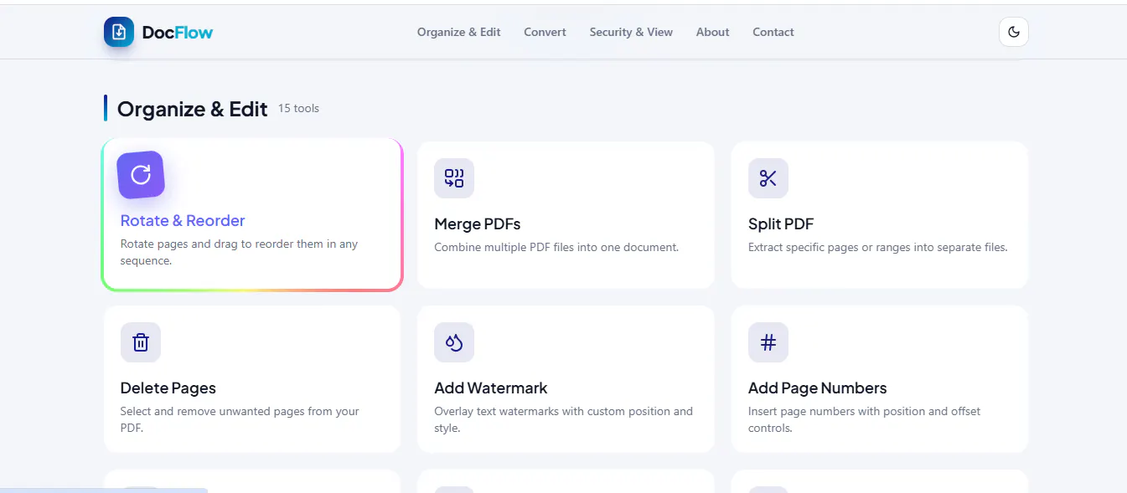Click the Add Page Numbers hash icon
The image size is (1127, 493).
(x=768, y=342)
